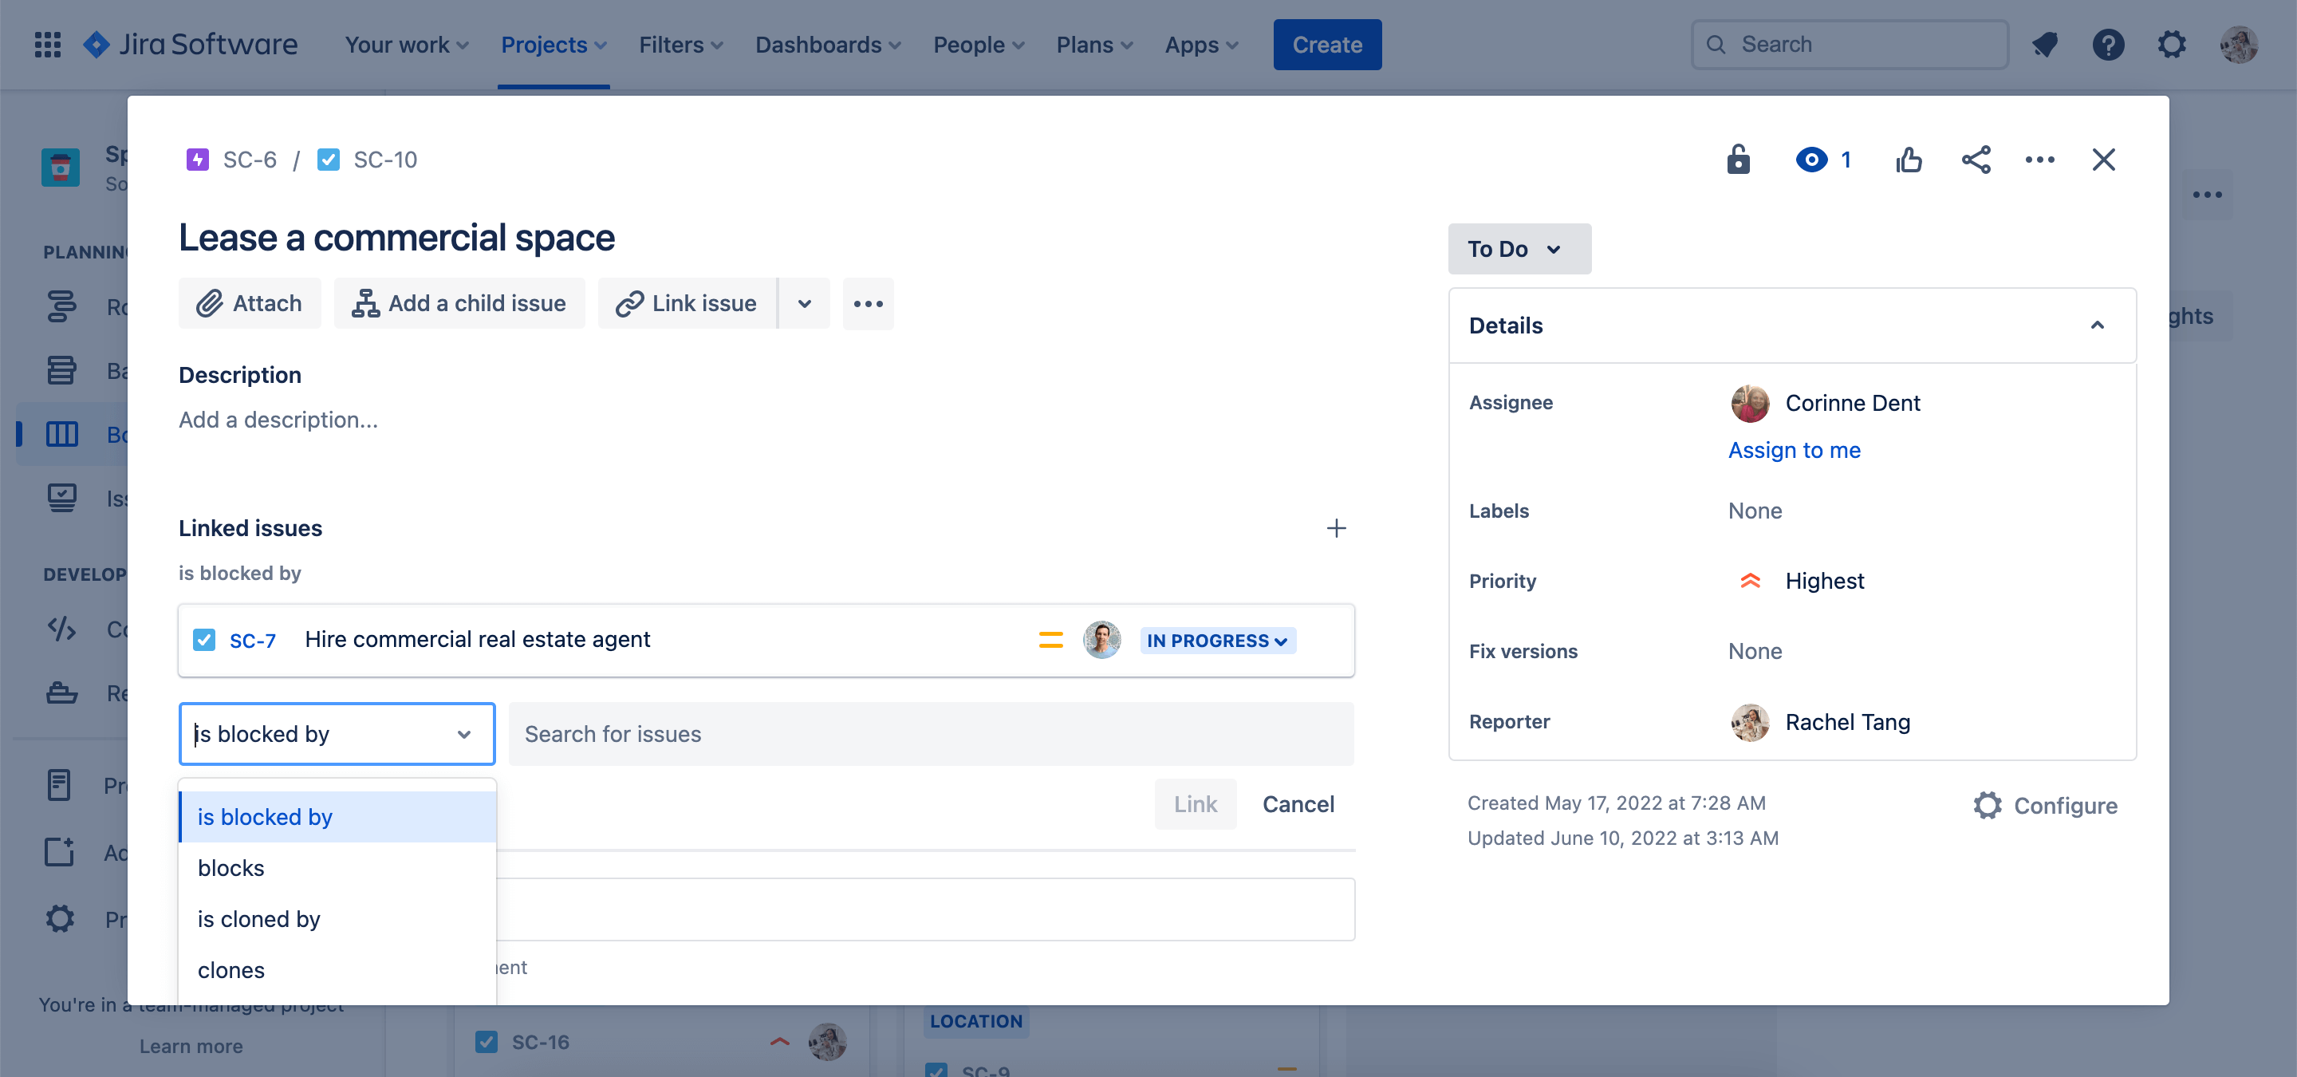Click the watch/eye icon showing 1 watcher

tap(1821, 158)
